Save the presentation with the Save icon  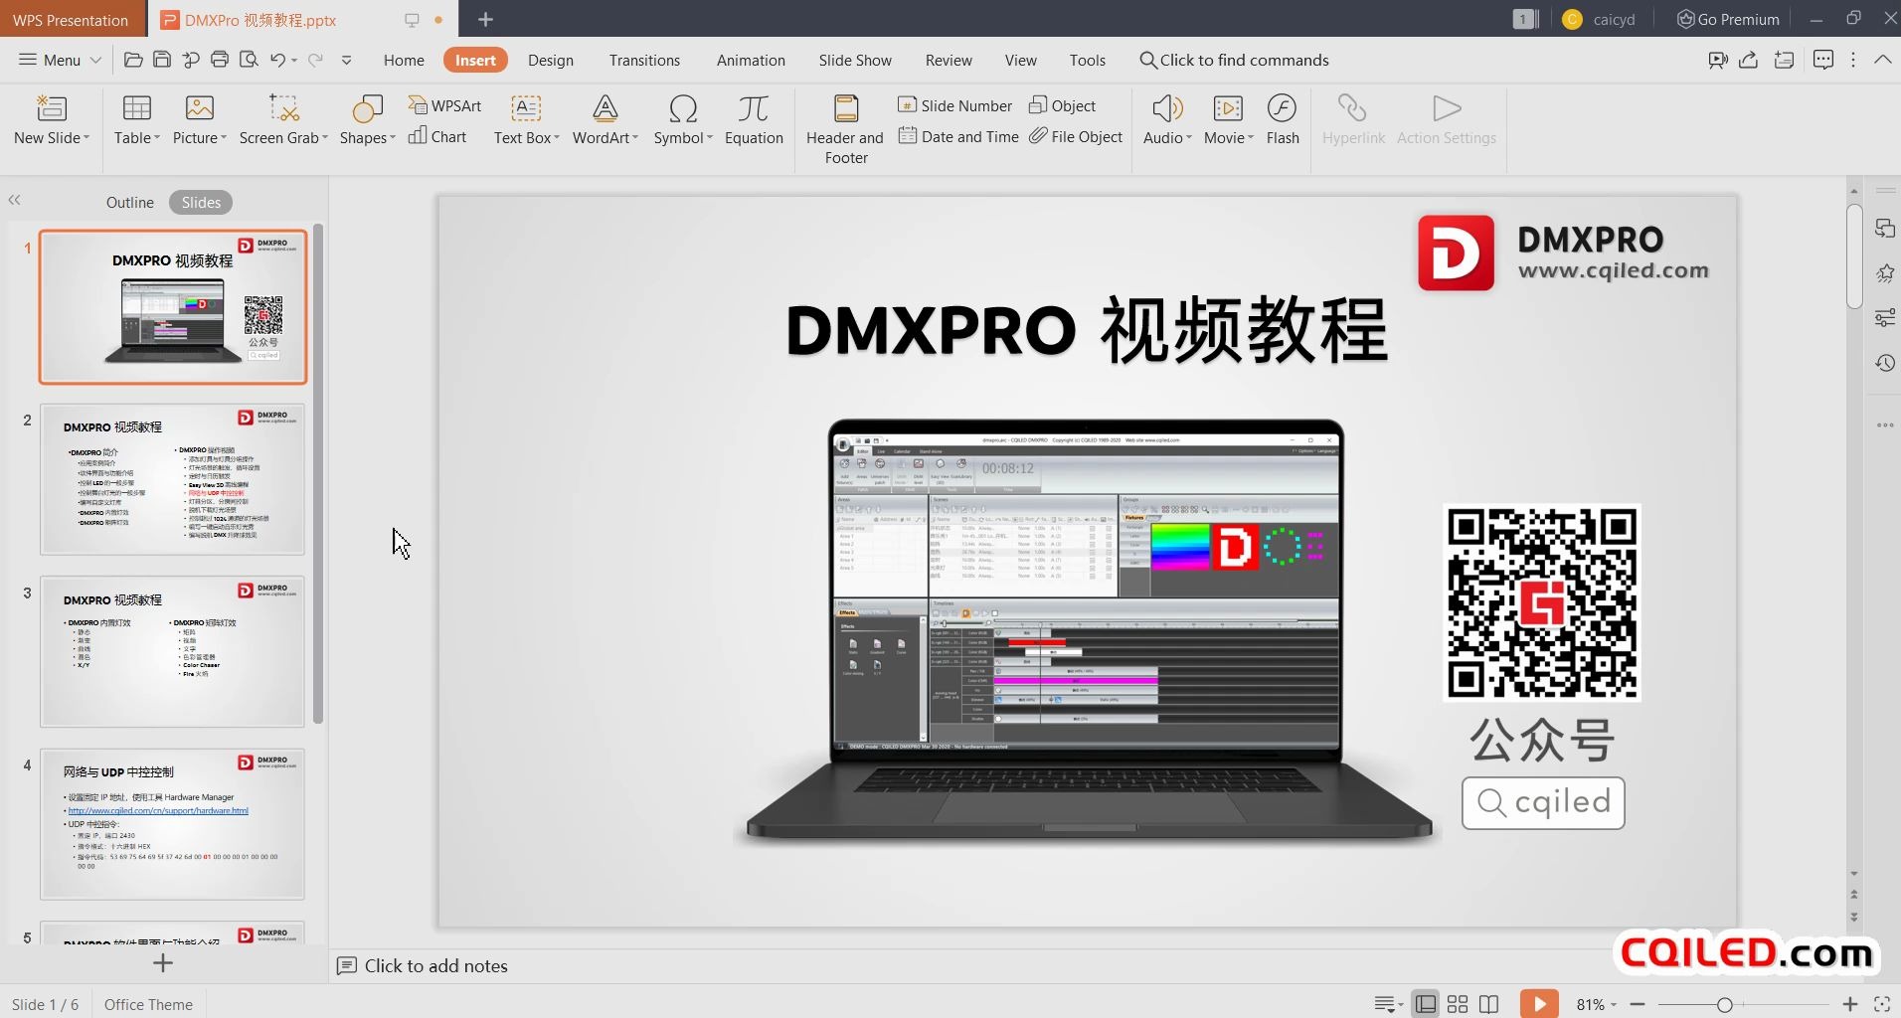(x=162, y=60)
